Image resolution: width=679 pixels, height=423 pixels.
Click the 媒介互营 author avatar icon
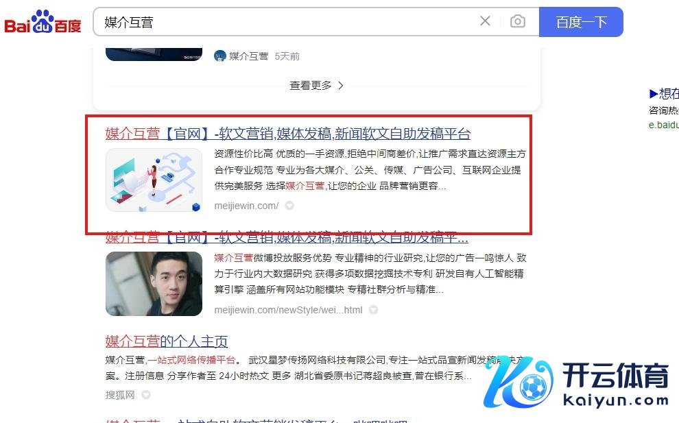point(220,56)
